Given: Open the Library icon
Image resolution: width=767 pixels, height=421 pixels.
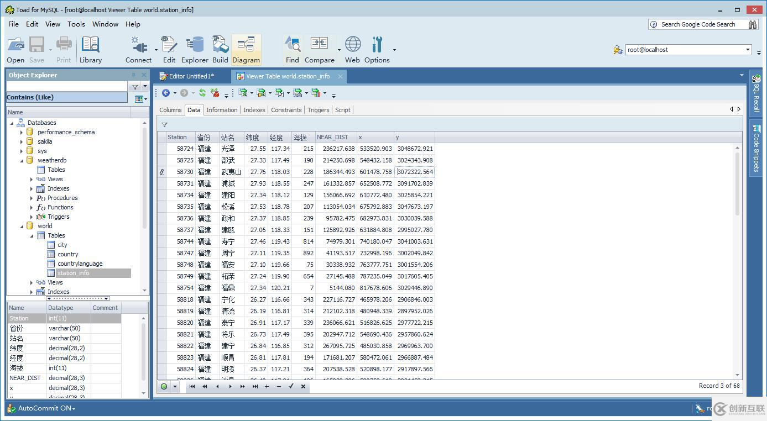Looking at the screenshot, I should click(90, 50).
